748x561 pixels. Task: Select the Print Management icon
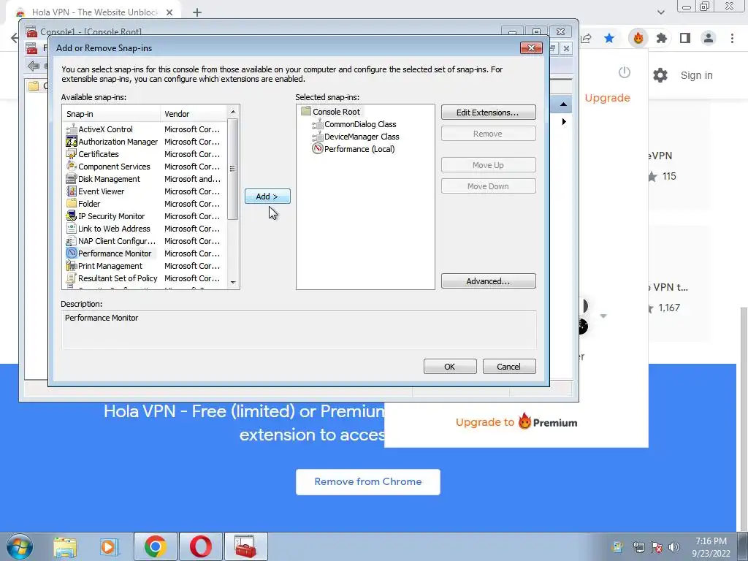72,266
